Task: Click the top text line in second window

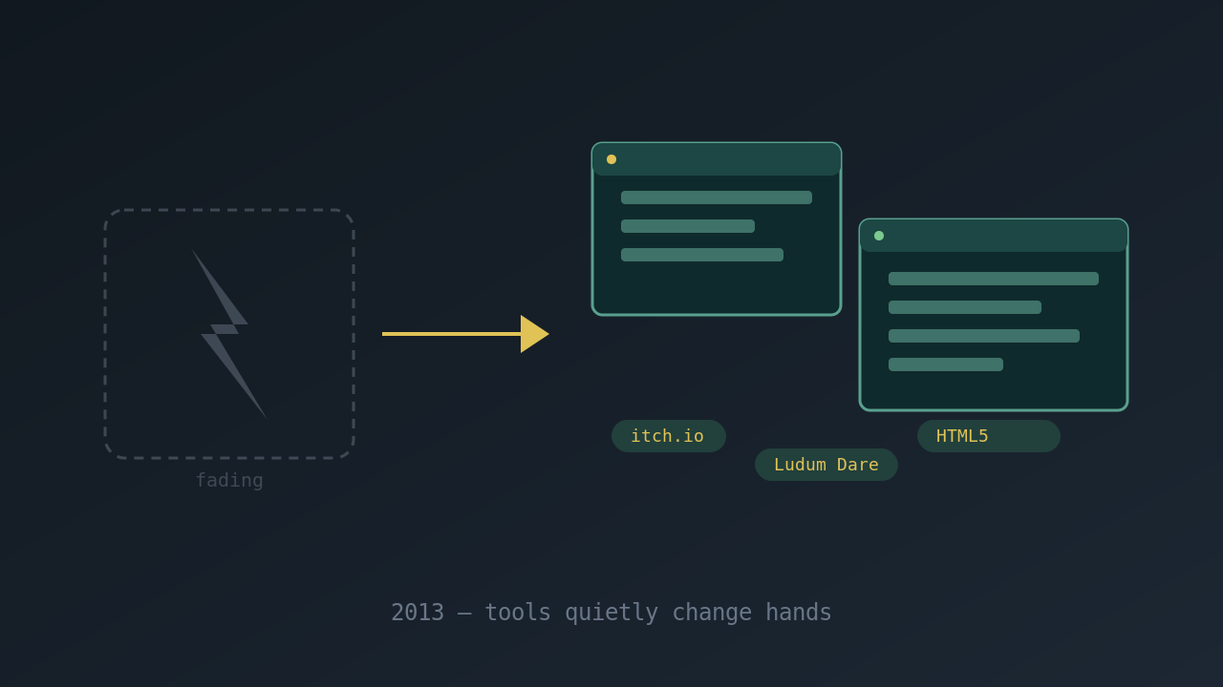Action: (994, 279)
